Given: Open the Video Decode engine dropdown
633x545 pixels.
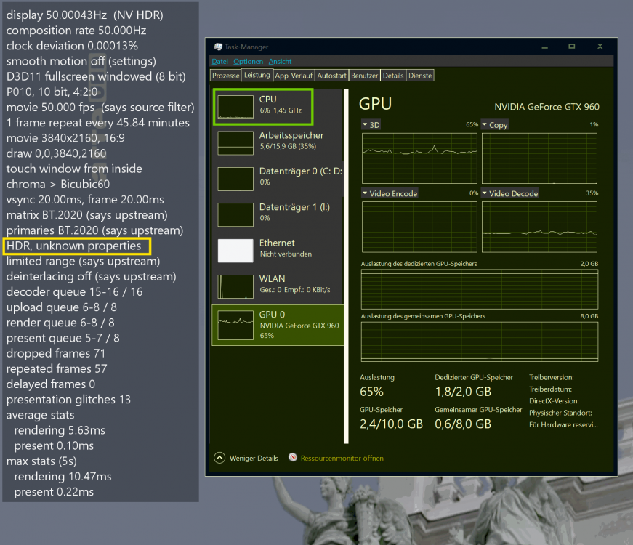Looking at the screenshot, I should coord(509,194).
